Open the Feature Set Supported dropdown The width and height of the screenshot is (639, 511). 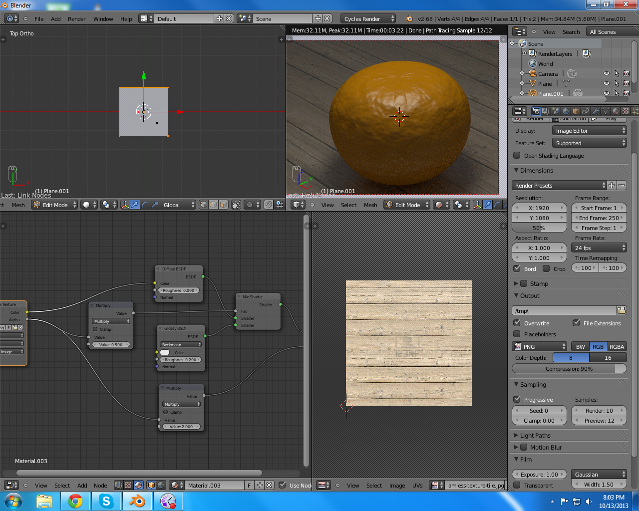coord(589,143)
